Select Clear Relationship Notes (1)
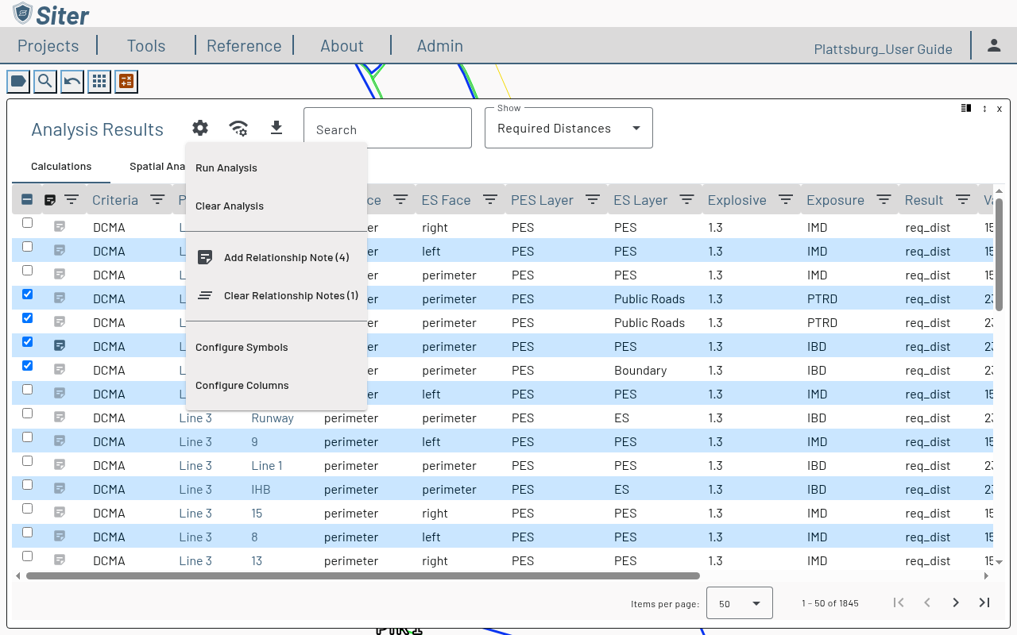Screen dimensions: 1017x635 [x=276, y=295]
